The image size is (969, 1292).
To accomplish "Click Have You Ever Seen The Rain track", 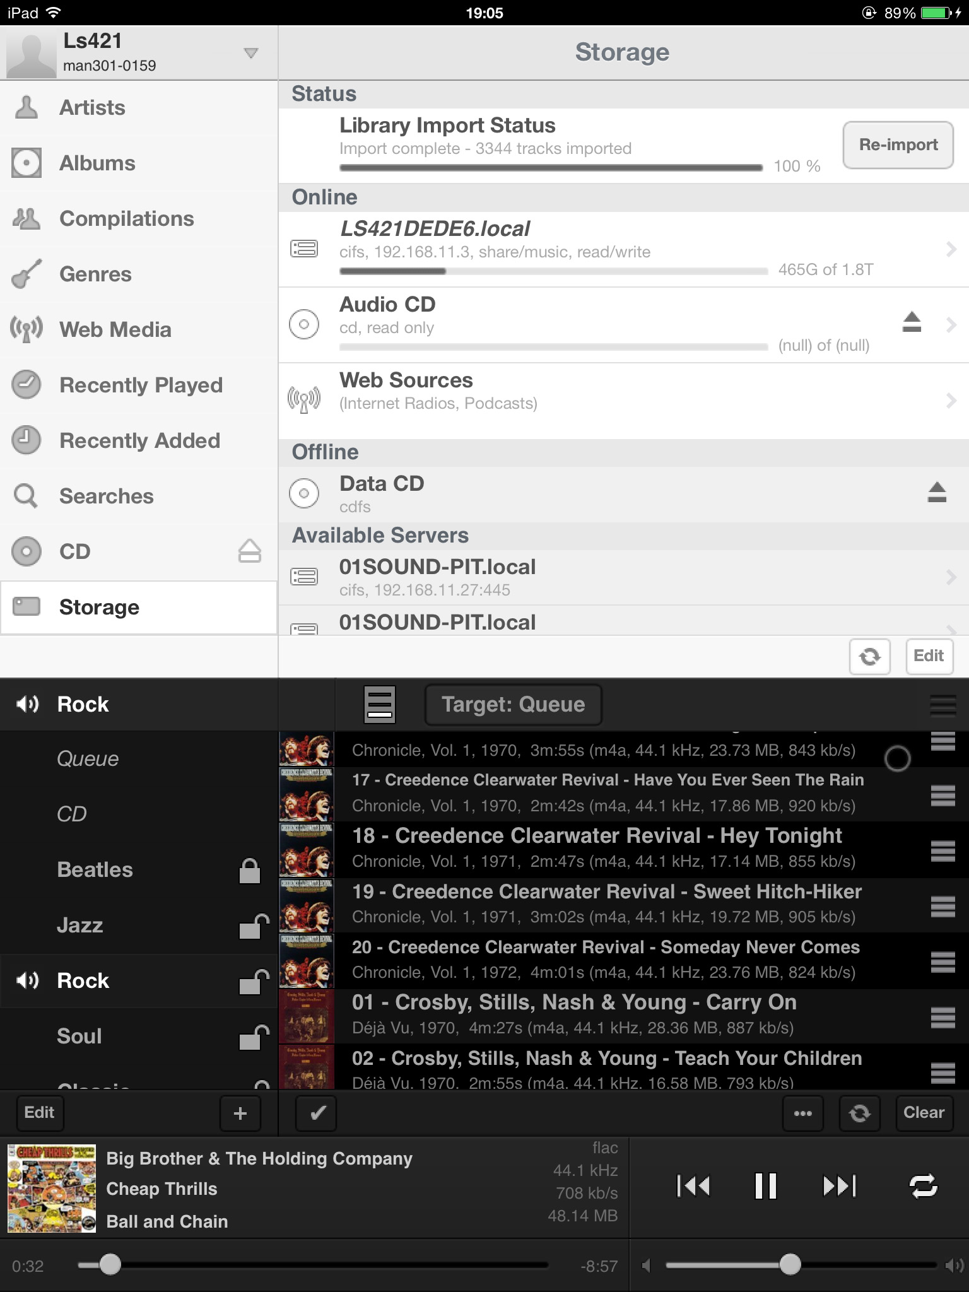I will click(623, 794).
